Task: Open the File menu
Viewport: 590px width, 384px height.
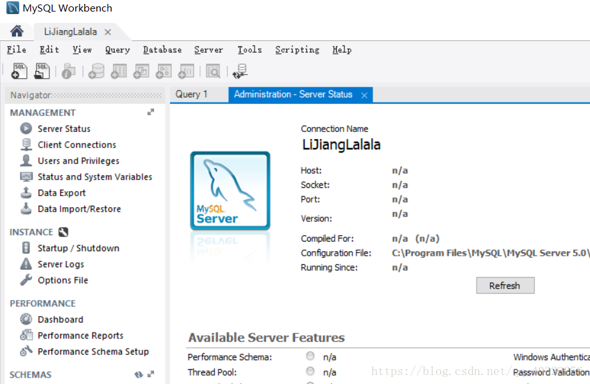Action: coord(16,49)
